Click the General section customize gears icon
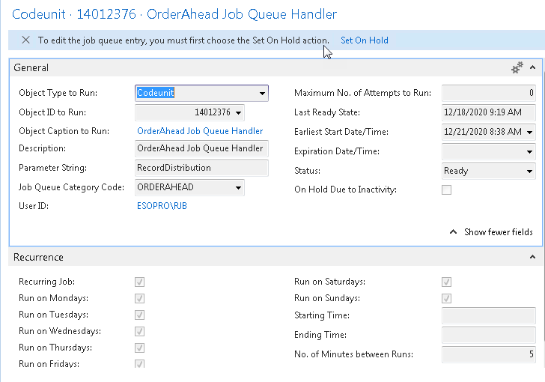 [x=517, y=68]
